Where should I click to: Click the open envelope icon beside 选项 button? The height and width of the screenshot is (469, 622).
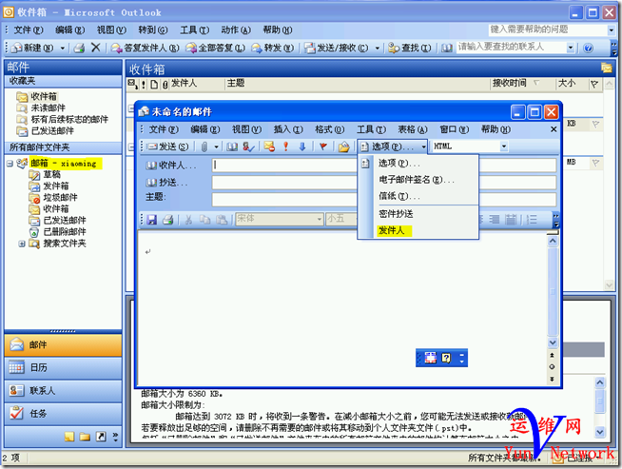click(x=343, y=147)
